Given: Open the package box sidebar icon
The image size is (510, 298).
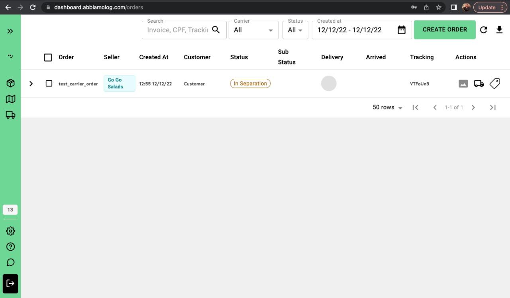Looking at the screenshot, I should [10, 83].
